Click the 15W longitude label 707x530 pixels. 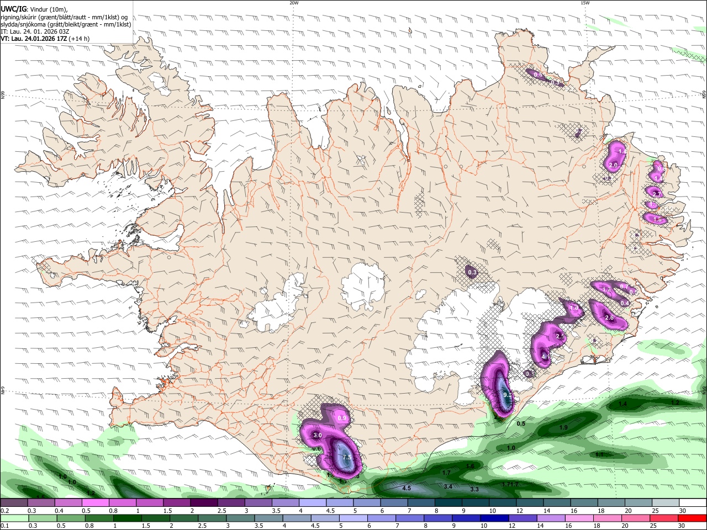coord(585,3)
